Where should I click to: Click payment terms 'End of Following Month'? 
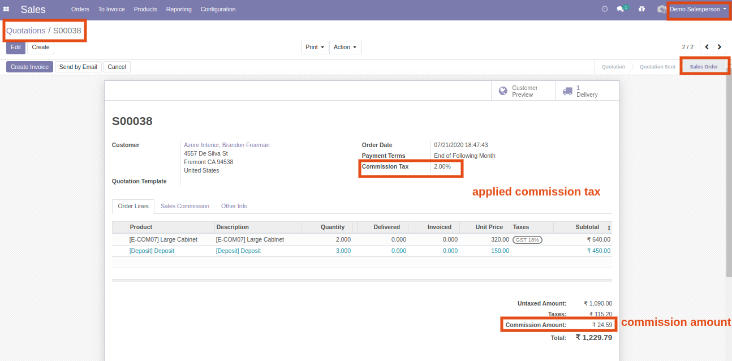pos(464,156)
